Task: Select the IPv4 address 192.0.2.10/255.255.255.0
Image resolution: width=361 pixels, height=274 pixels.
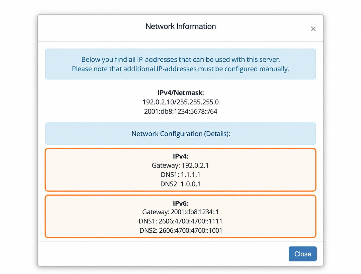Action: point(181,102)
